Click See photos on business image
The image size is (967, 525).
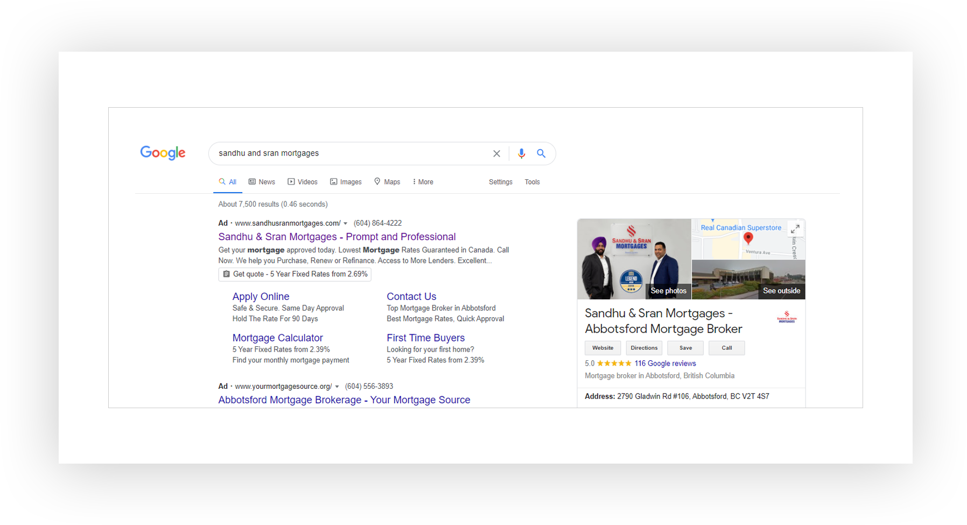[x=668, y=291]
